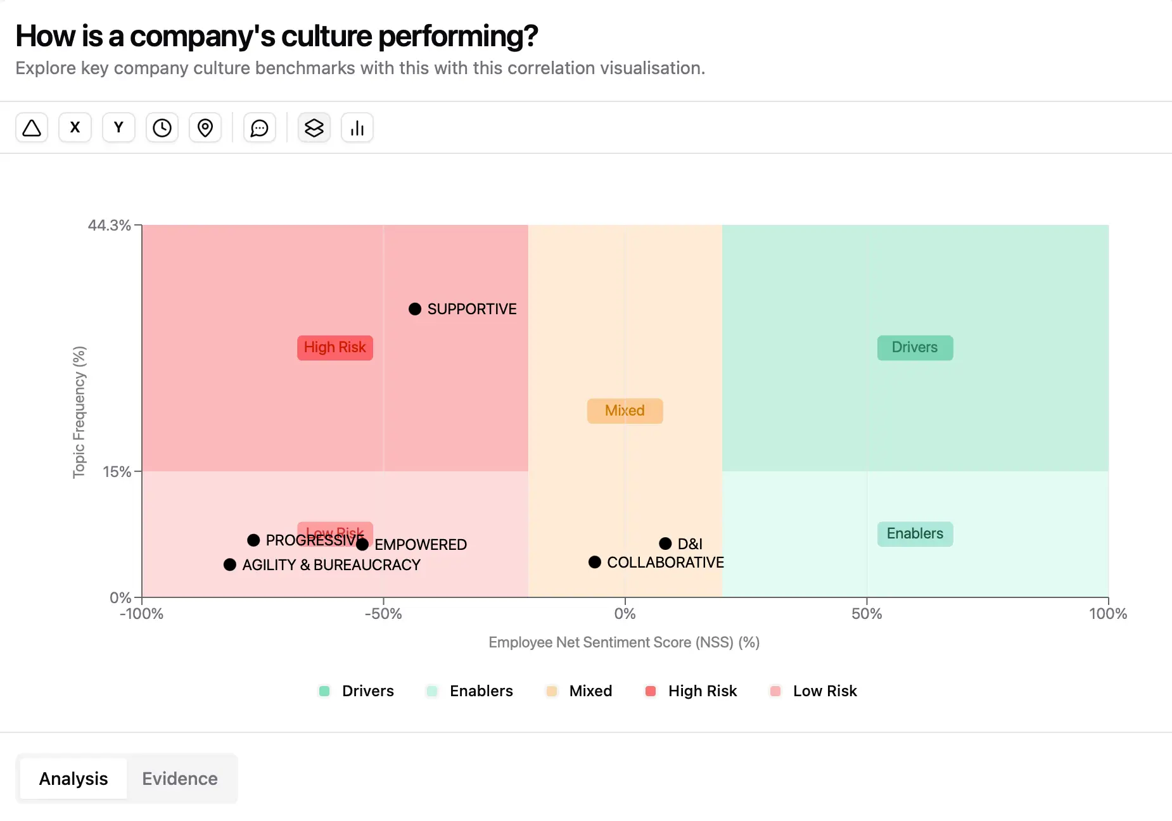Open the clock time filter icon
This screenshot has width=1172, height=821.
tap(162, 128)
